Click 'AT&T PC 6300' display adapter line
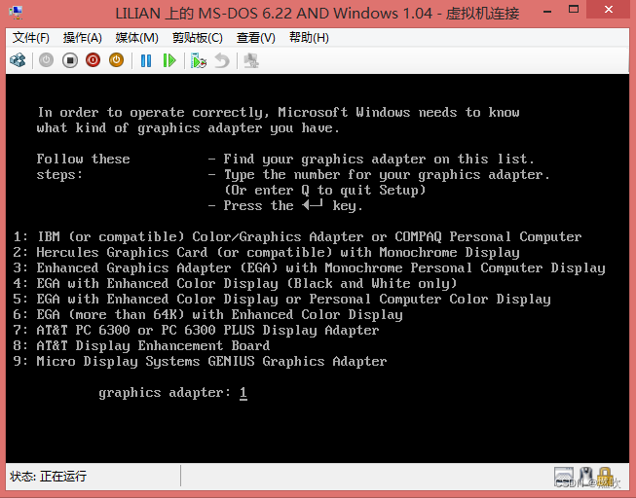 coord(196,331)
